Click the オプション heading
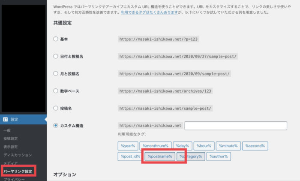 click(x=65, y=175)
